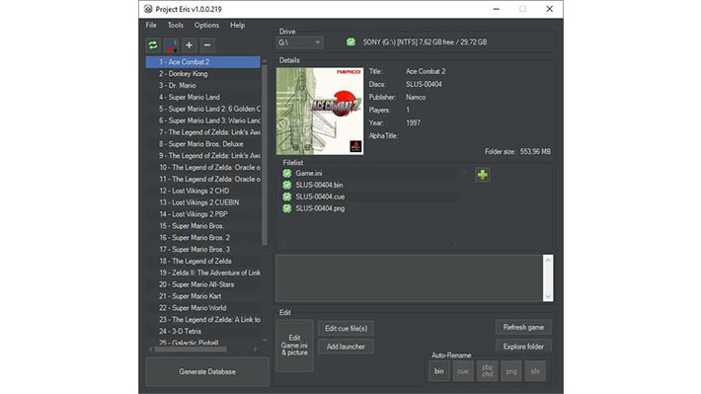This screenshot has height=394, width=701.
Task: Click the game list horizontal scrollbar
Action: point(191,350)
